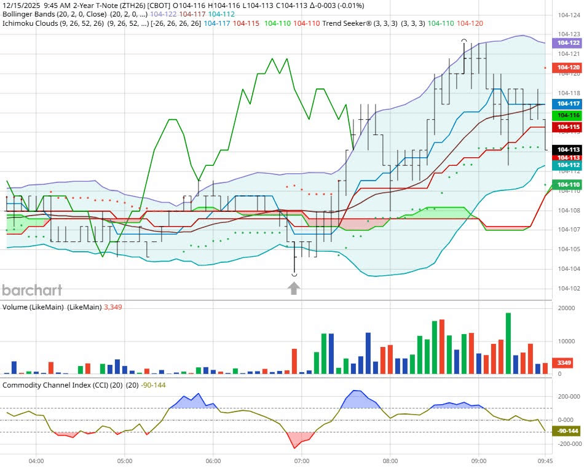
Task: Select the blue 104-117 price tag on right axis
Action: 568,104
